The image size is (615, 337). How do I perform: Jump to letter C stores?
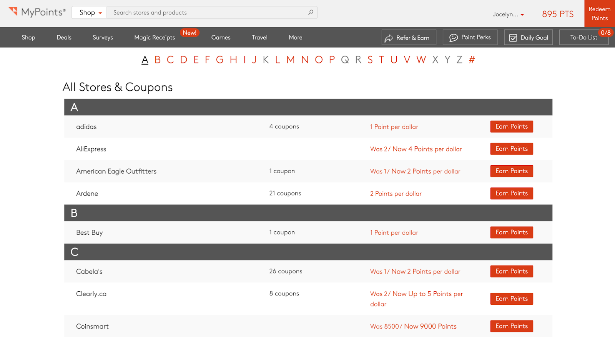click(170, 60)
